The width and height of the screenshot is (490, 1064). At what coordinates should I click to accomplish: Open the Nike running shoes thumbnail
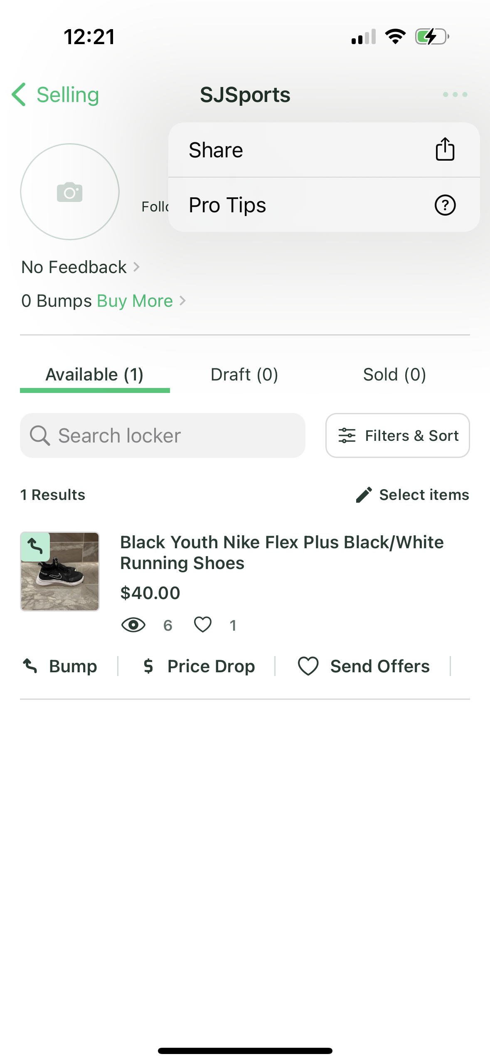coord(60,572)
